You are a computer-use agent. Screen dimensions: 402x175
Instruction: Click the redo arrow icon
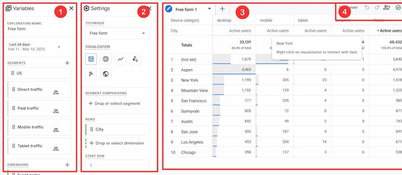[377, 7]
